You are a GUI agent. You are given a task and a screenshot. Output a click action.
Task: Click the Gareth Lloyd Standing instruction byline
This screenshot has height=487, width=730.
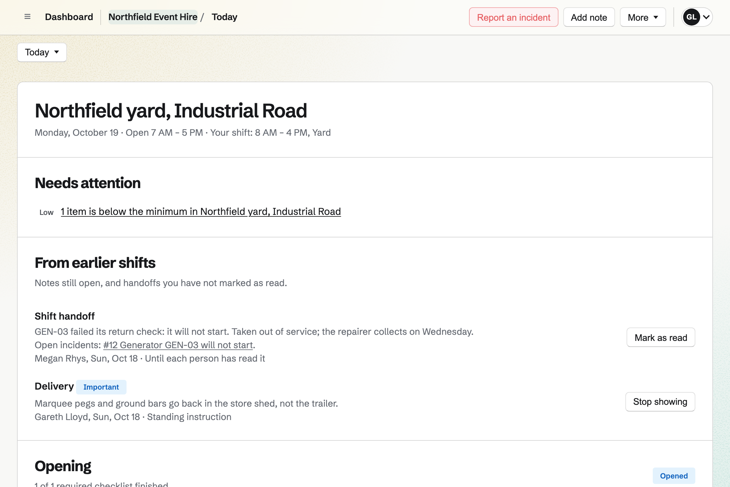(133, 417)
